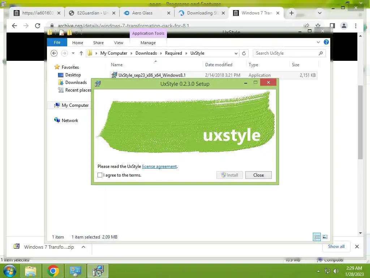370x278 pixels.
Task: Click the Explorer back arrow button
Action: click(x=54, y=53)
